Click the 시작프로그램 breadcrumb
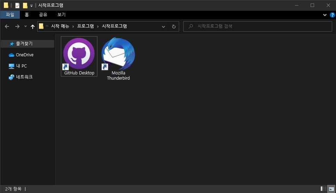The height and width of the screenshot is (193, 336). pos(114,26)
